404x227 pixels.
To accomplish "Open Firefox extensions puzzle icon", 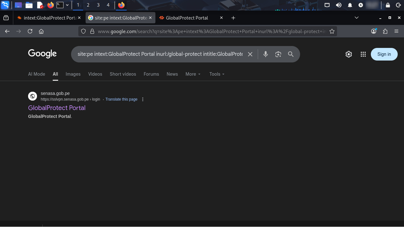I will (x=385, y=31).
